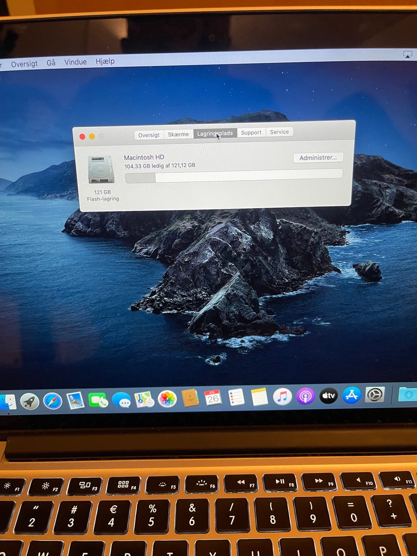Open Finder from the Dock
417x556 pixels.
(x=7, y=402)
